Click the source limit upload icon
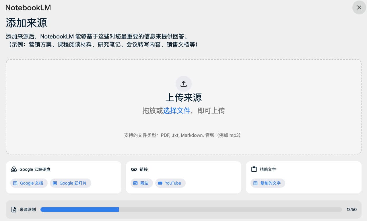367x221 pixels. click(x=13, y=210)
